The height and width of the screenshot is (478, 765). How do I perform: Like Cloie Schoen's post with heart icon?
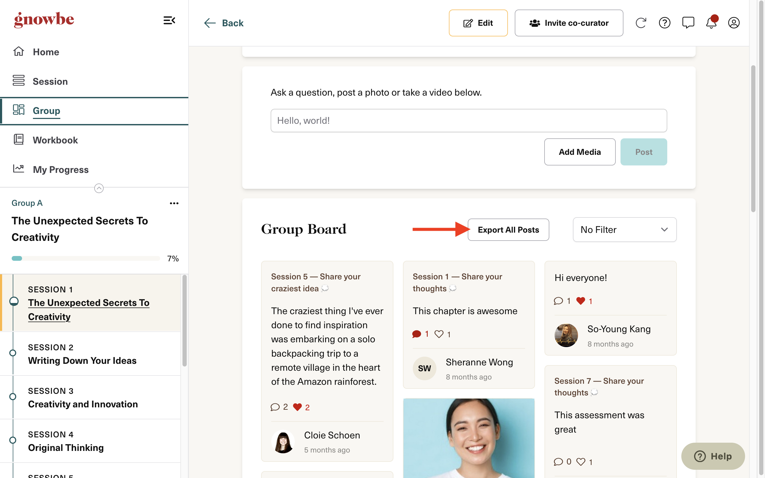click(x=297, y=407)
